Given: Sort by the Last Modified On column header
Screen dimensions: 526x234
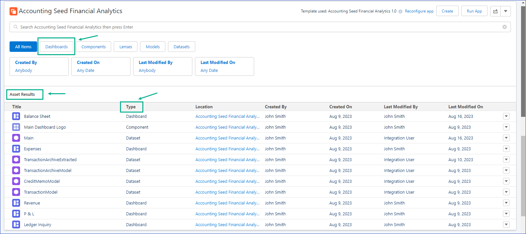Looking at the screenshot, I should (x=466, y=107).
